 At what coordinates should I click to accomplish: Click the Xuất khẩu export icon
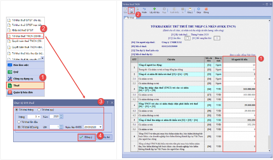(174, 9)
